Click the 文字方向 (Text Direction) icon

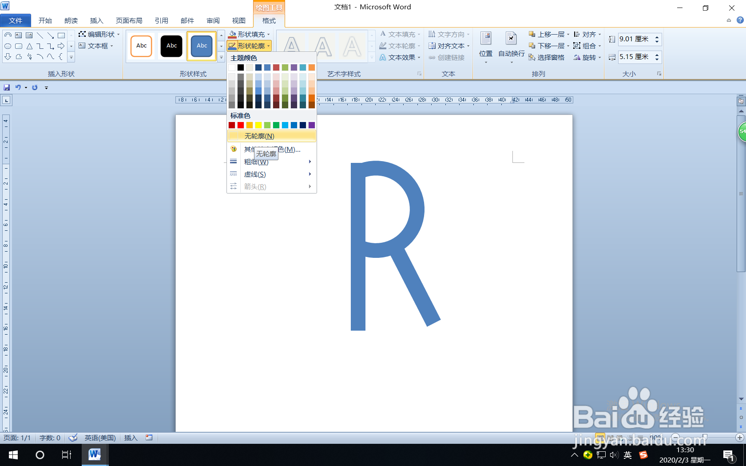click(432, 34)
